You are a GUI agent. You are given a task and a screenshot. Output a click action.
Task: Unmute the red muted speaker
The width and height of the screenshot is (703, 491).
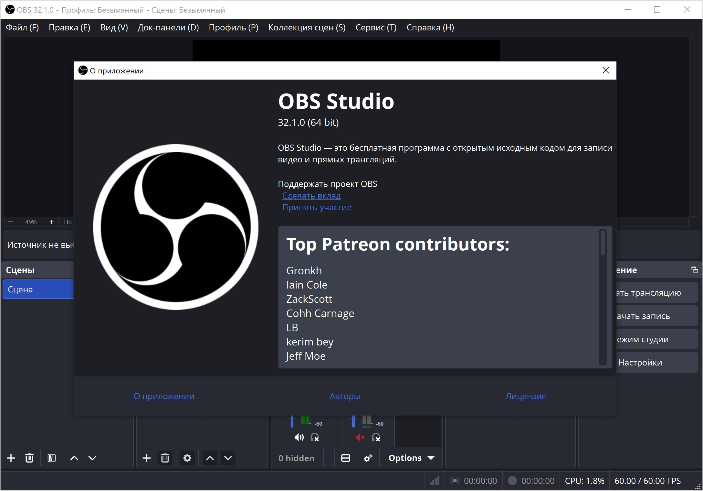click(x=360, y=438)
